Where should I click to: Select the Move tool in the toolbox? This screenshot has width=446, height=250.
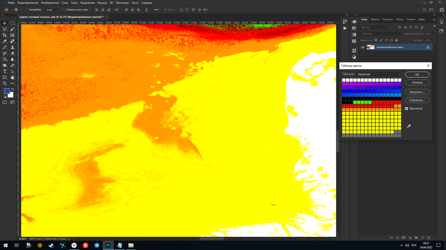[x=5, y=23]
